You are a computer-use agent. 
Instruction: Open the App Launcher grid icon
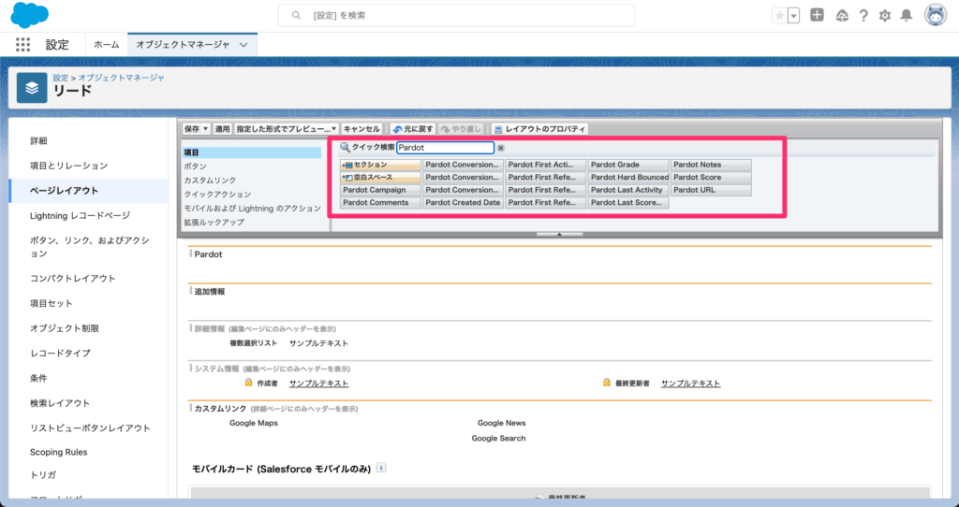[22, 44]
